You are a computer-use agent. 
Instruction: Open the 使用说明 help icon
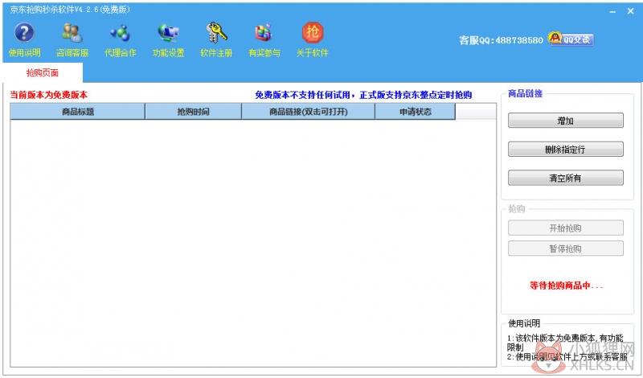[24, 39]
